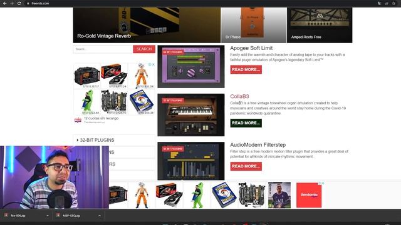The image size is (401, 225).
Task: Click the 32 BIT PLUGINS tag on Filterstep thumbnail
Action: [x=173, y=149]
